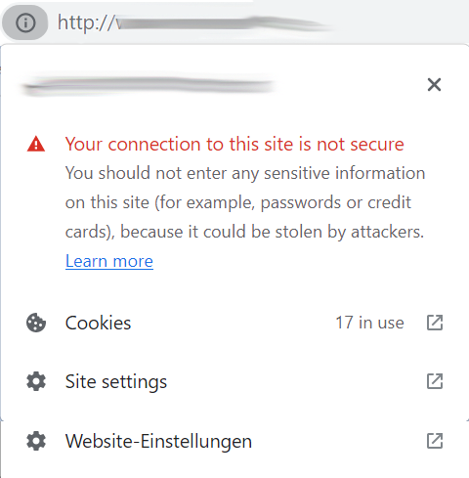Click the word 'Cookies' label
The width and height of the screenshot is (469, 478).
tap(98, 323)
